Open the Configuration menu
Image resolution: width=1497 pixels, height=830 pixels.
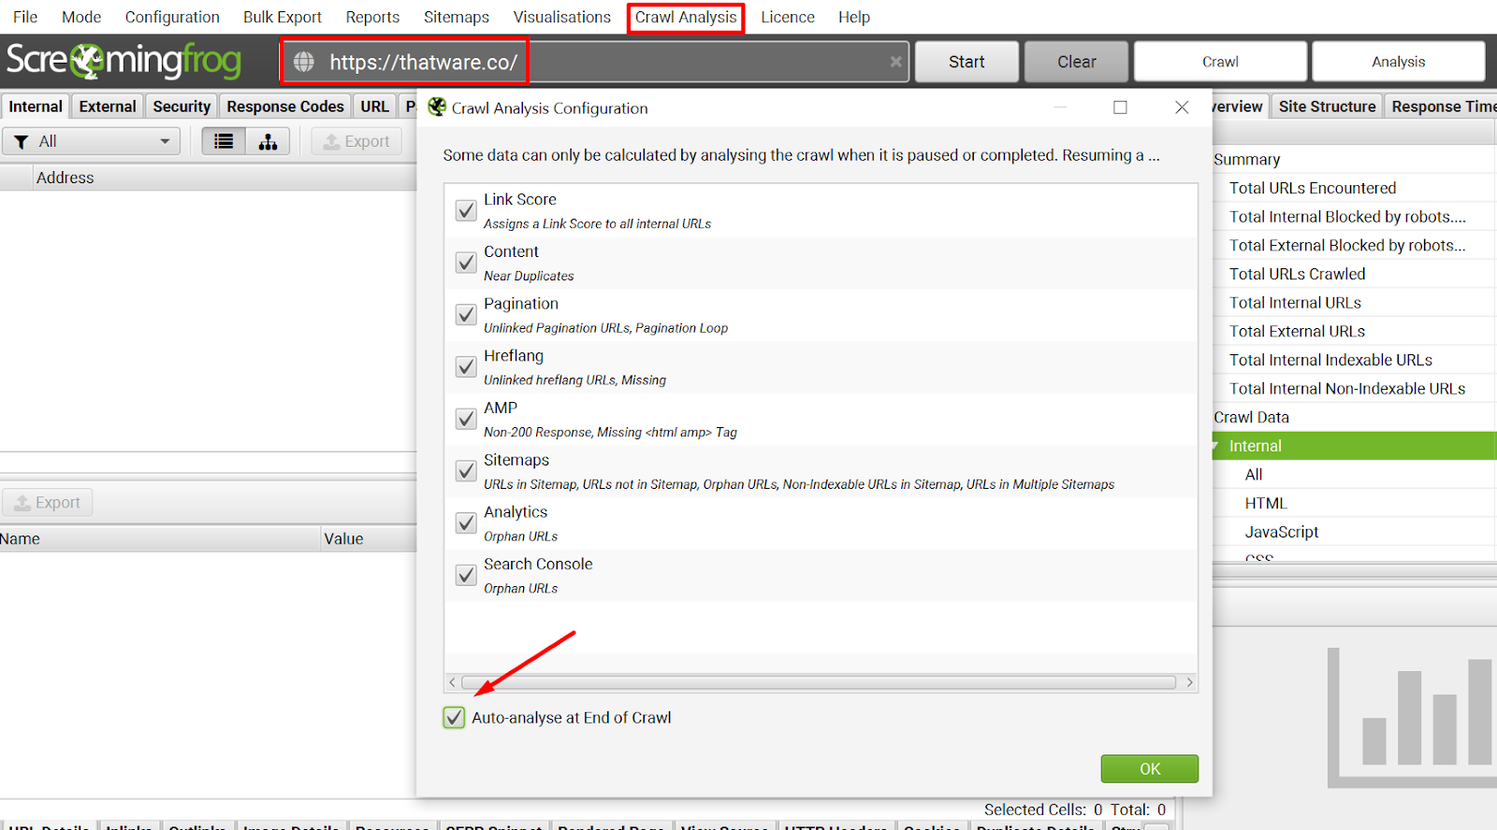pos(172,17)
